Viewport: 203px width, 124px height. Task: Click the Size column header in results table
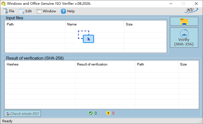188,64
